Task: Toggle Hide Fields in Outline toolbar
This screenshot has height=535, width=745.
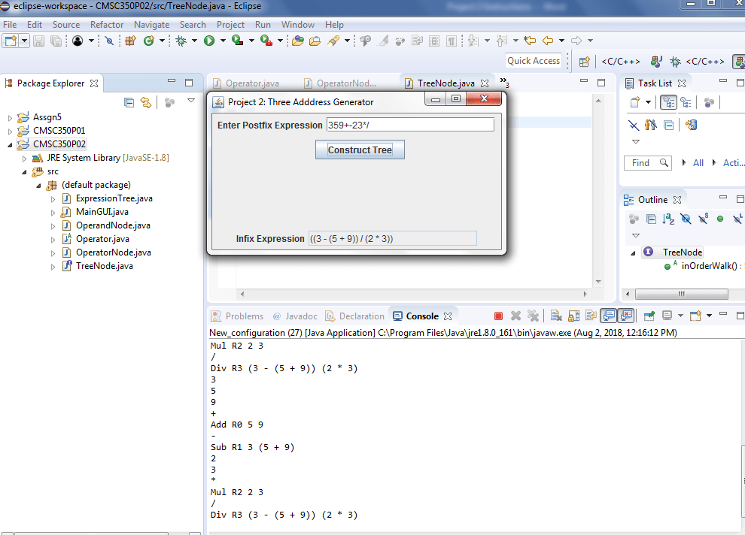Action: click(x=686, y=219)
